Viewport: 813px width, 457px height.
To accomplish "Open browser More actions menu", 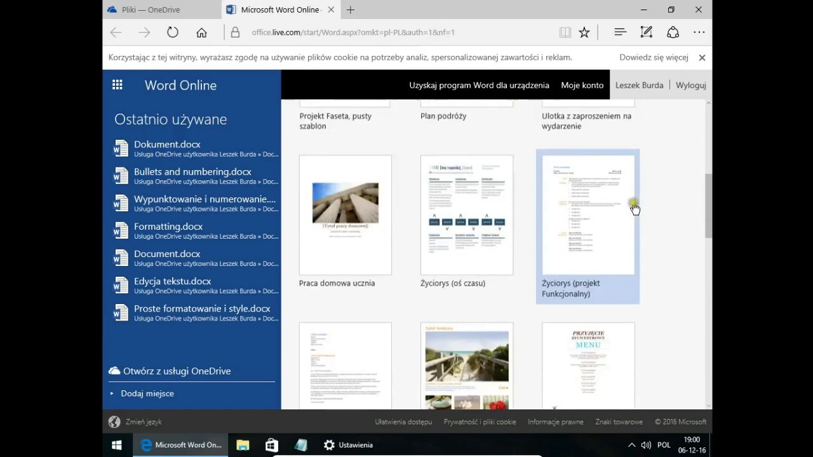I will tap(699, 32).
